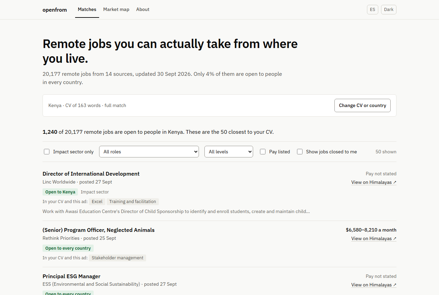Screen dimensions: 439x295
Task: Switch language with the ES button
Action: pos(372,10)
